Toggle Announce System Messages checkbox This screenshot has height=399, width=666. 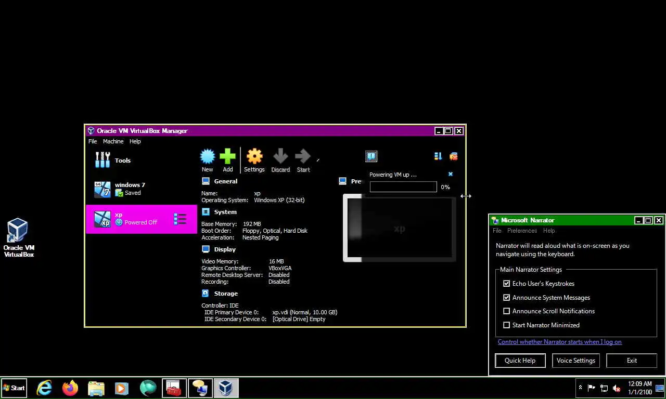coord(507,298)
